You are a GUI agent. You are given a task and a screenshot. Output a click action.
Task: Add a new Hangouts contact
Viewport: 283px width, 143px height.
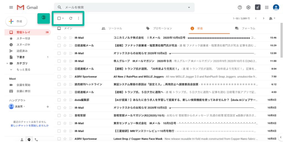[48, 107]
